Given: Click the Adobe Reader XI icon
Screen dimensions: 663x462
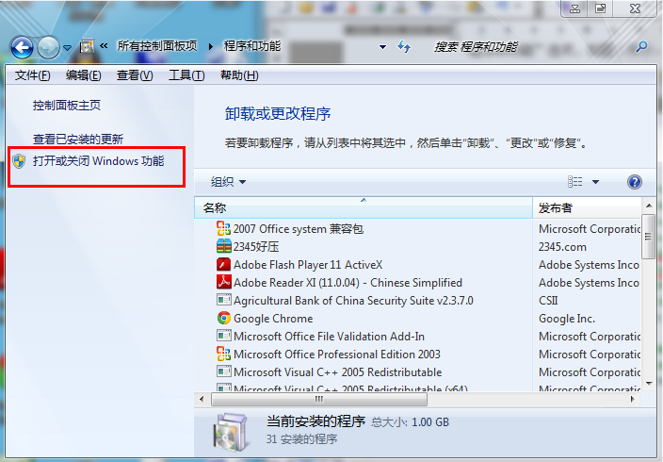Looking at the screenshot, I should coord(224,283).
